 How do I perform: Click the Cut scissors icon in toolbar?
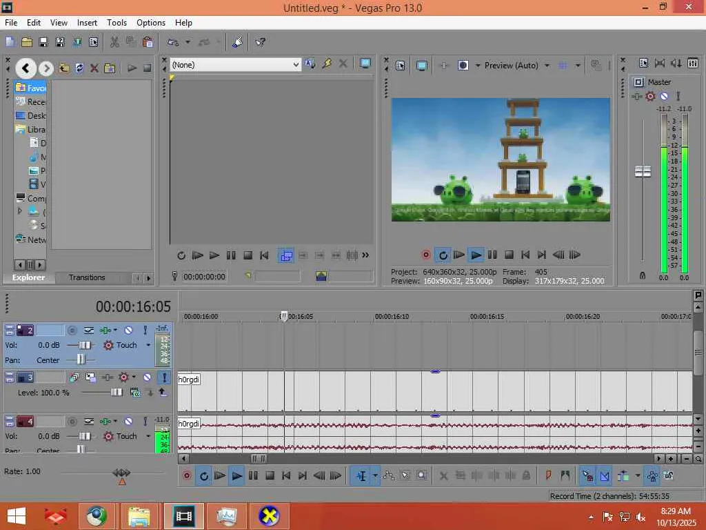[x=114, y=42]
